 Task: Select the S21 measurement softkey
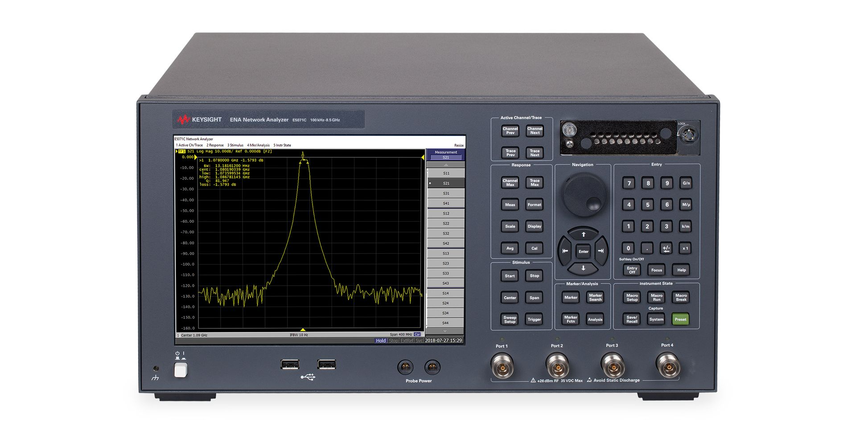[x=446, y=183]
